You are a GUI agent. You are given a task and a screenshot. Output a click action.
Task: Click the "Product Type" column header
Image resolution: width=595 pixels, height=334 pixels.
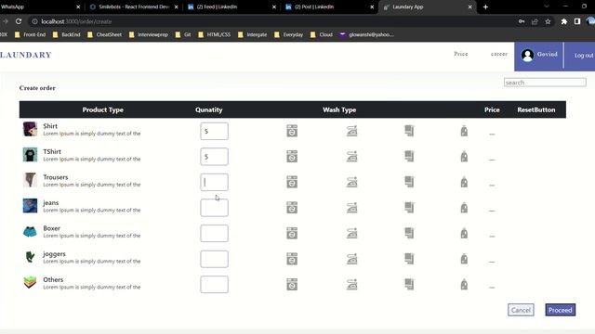tap(103, 109)
